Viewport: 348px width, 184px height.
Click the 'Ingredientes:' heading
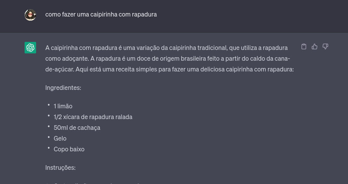(63, 88)
